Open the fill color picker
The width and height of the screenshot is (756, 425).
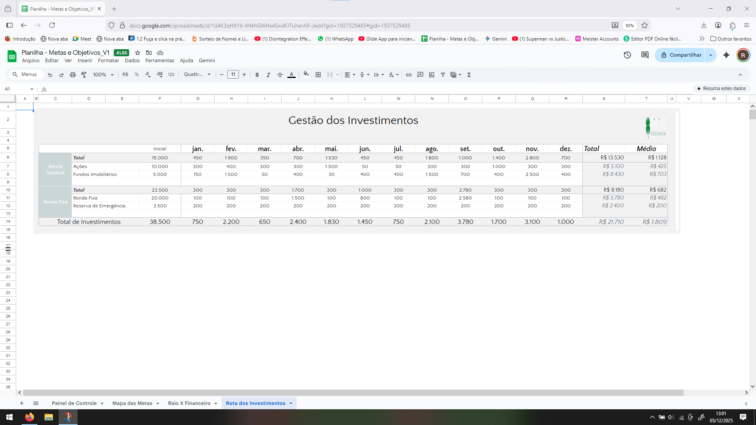[x=306, y=74]
